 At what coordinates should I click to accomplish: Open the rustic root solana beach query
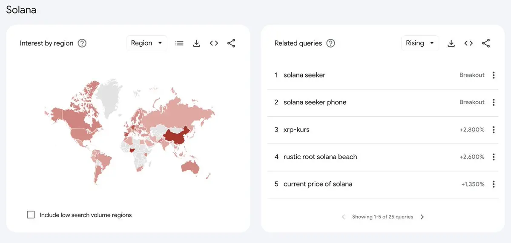[x=320, y=157]
